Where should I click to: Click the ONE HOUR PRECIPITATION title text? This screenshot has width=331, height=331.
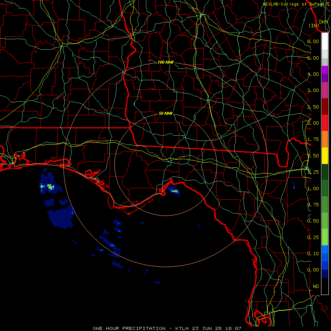(129, 328)
